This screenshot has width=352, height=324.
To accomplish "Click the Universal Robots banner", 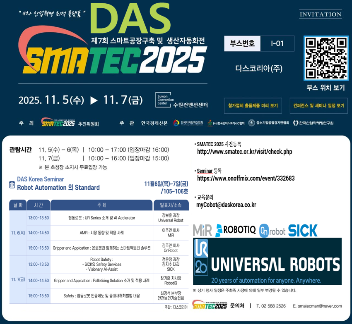I will click(267, 261).
